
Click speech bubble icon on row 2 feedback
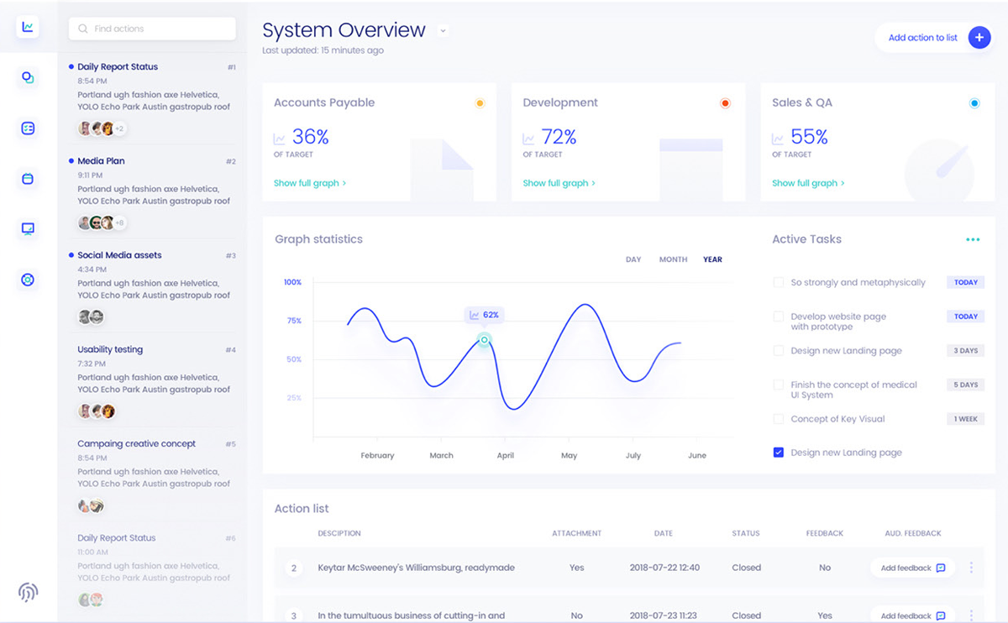(x=941, y=568)
